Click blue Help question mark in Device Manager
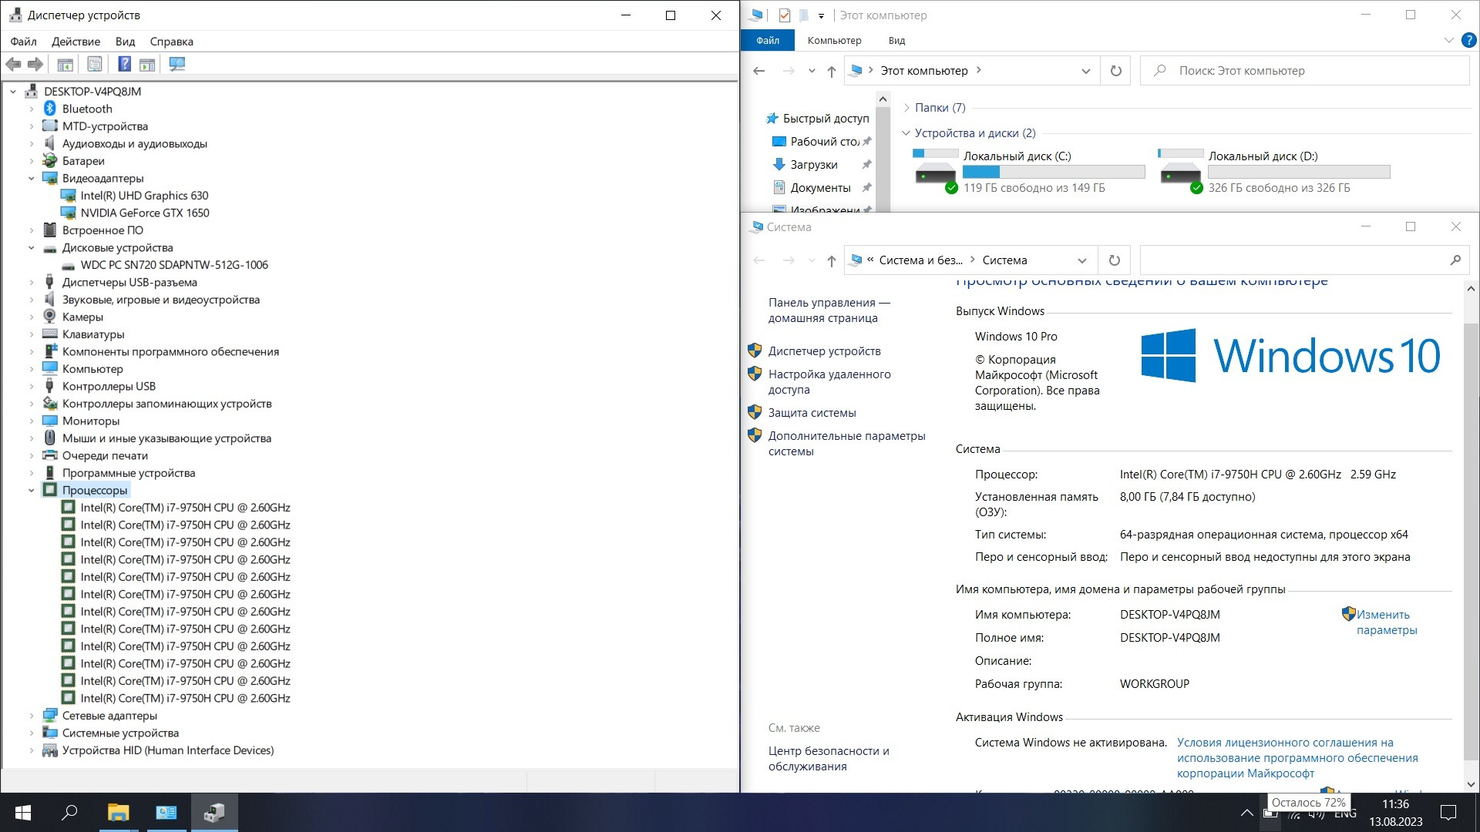Screen dimensions: 1480x832 coord(124,64)
